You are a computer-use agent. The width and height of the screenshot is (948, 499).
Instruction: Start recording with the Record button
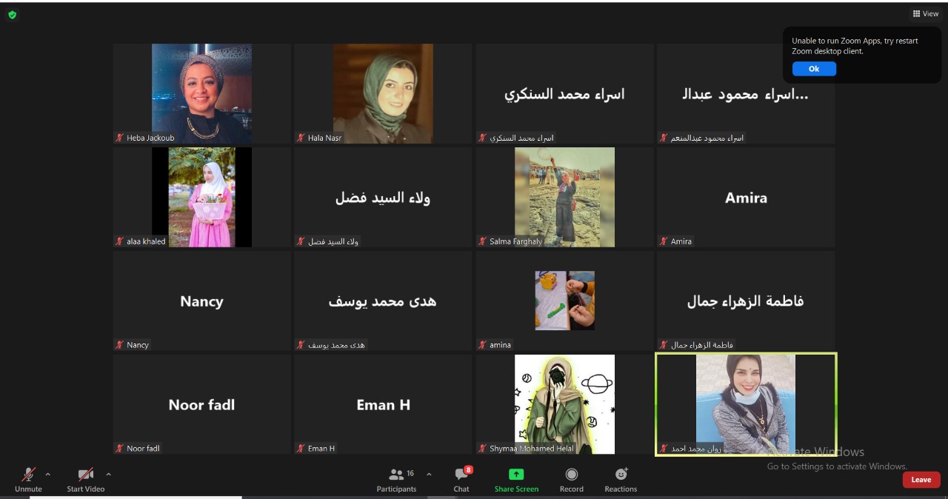[571, 479]
